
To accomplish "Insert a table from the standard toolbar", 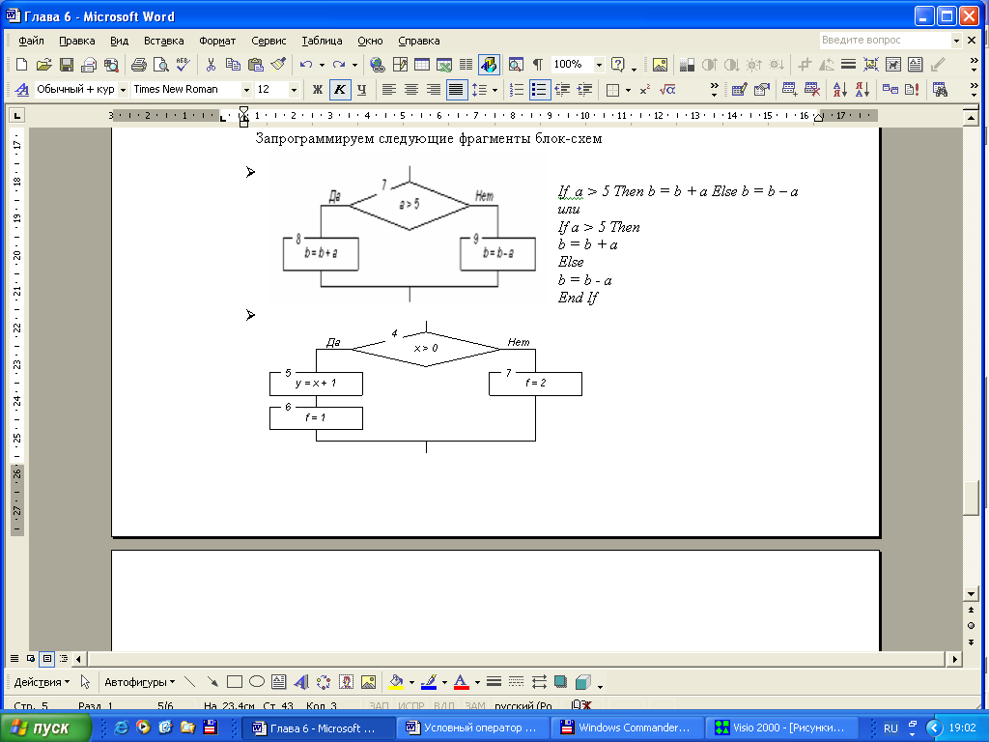I will (x=422, y=65).
